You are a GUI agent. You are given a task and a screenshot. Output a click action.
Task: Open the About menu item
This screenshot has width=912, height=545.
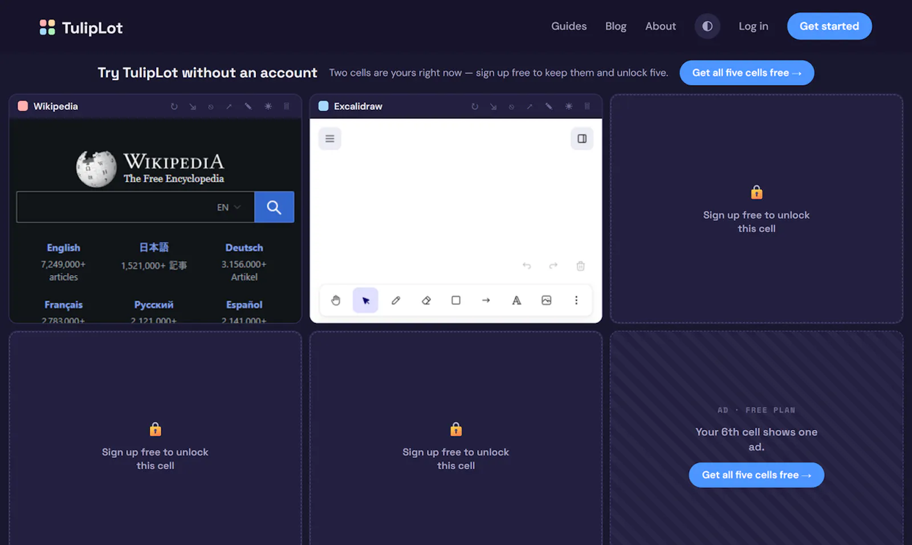click(661, 26)
